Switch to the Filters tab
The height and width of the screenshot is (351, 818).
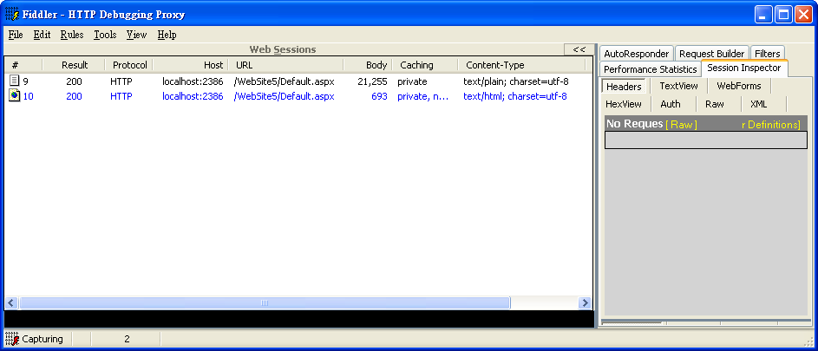pos(768,54)
